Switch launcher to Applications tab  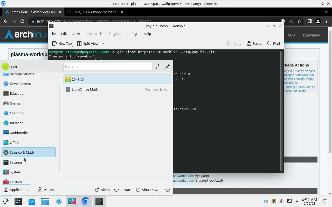click(16, 190)
